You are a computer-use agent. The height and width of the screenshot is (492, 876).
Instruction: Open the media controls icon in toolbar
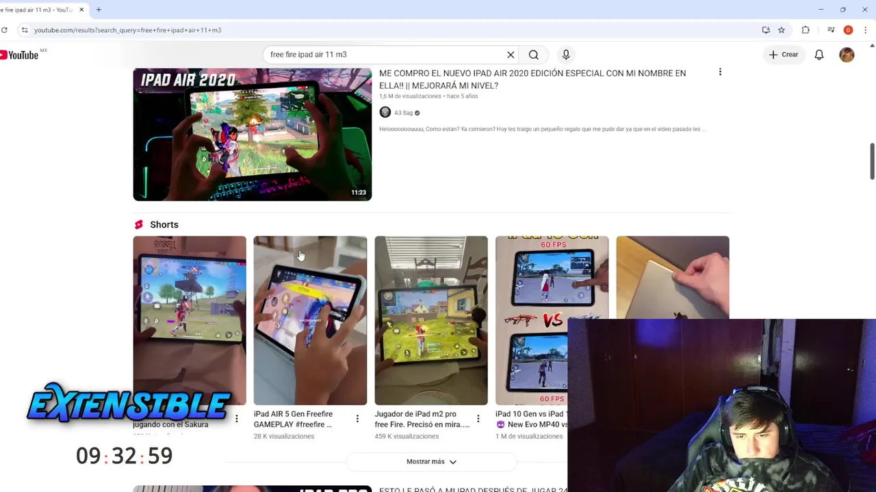[x=831, y=30]
